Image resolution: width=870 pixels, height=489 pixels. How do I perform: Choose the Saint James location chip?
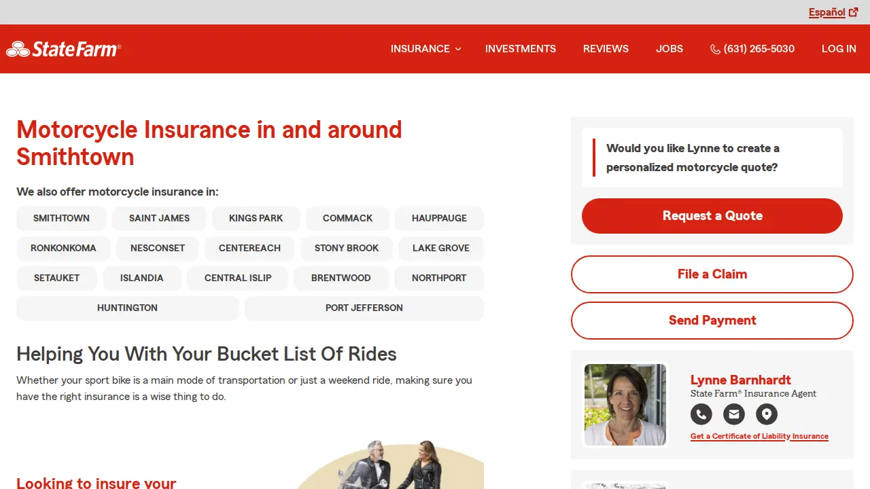point(159,218)
